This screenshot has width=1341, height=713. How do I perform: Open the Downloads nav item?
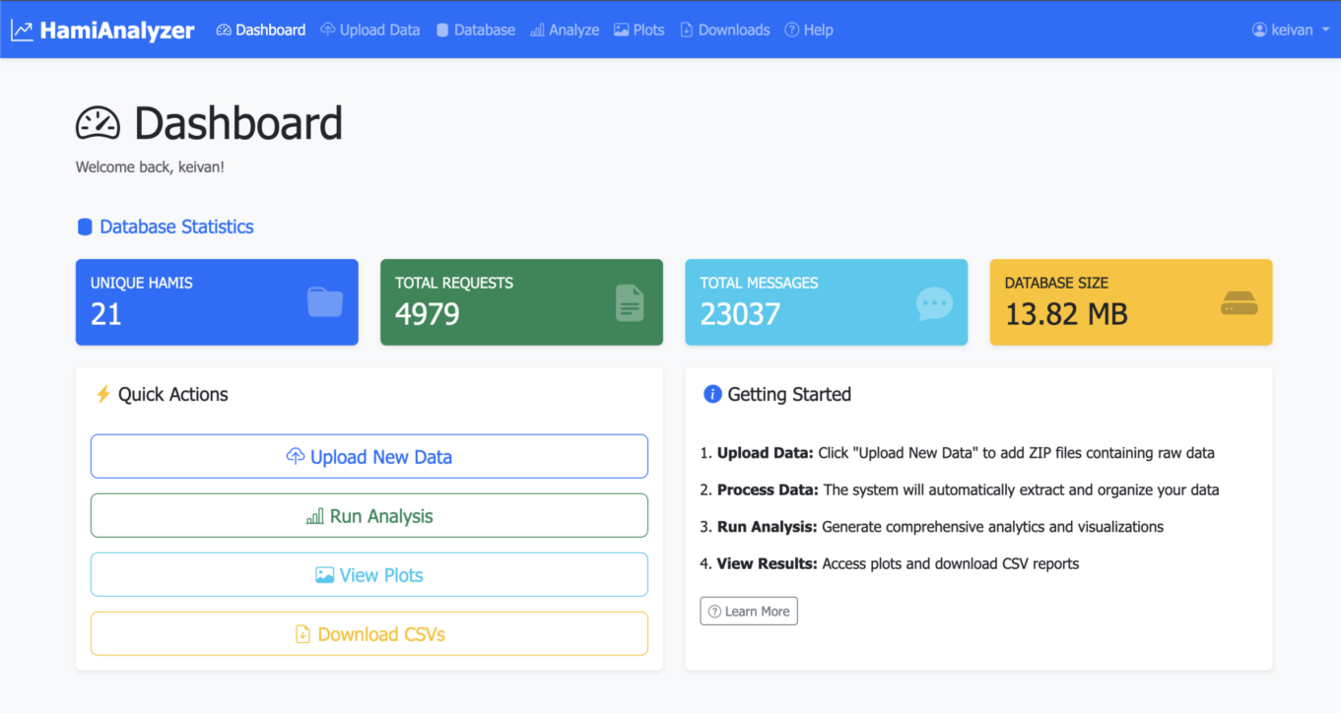pos(724,30)
